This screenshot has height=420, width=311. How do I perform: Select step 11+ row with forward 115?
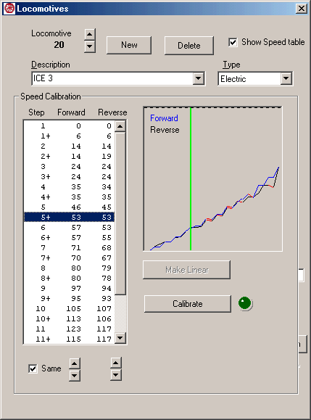(69, 339)
